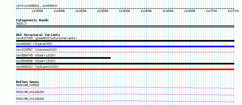Select the thick red nsv6446320 variant bar
This screenshot has width=242, height=105.
[x=125, y=69]
